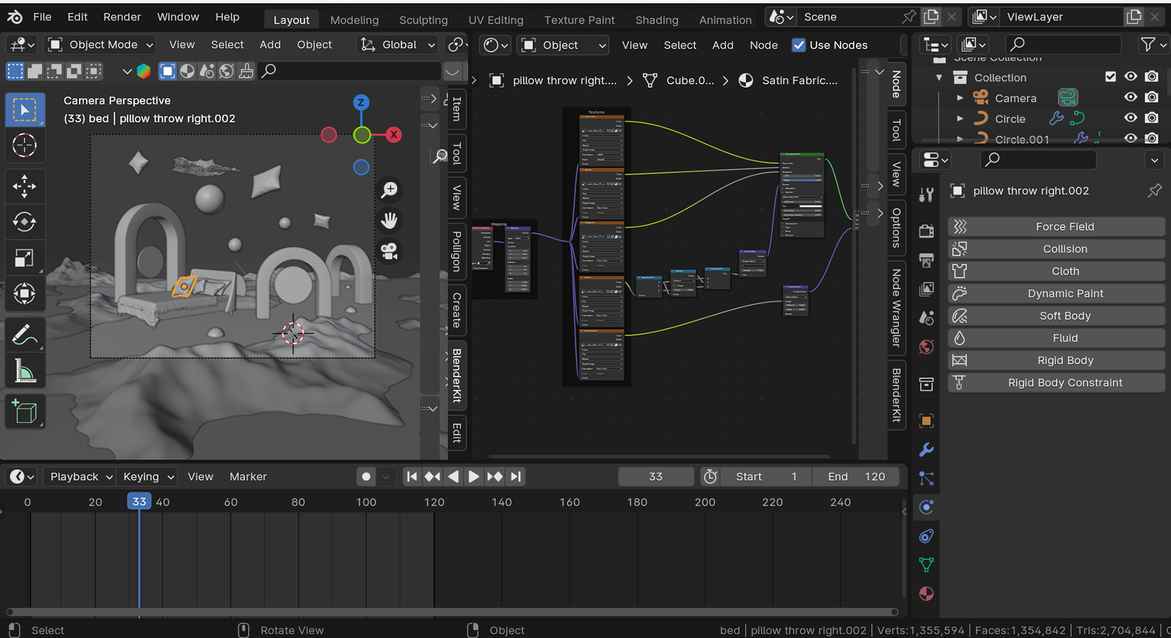Hide the Circle object in viewport
The image size is (1171, 638).
(1131, 118)
